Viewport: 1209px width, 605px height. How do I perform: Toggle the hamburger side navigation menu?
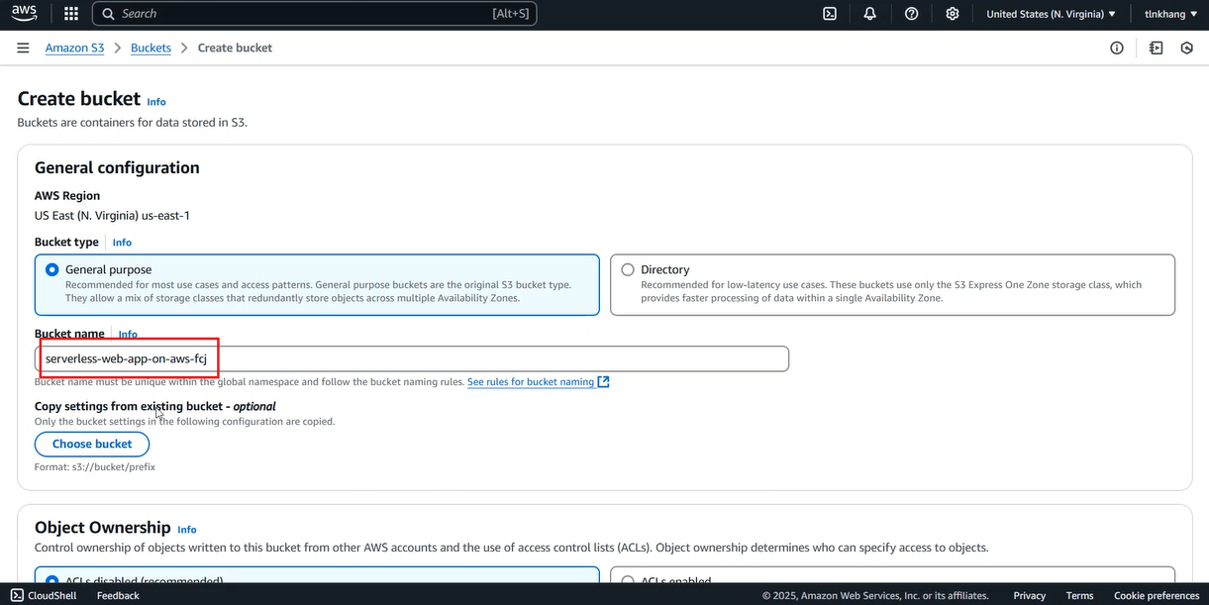click(23, 48)
